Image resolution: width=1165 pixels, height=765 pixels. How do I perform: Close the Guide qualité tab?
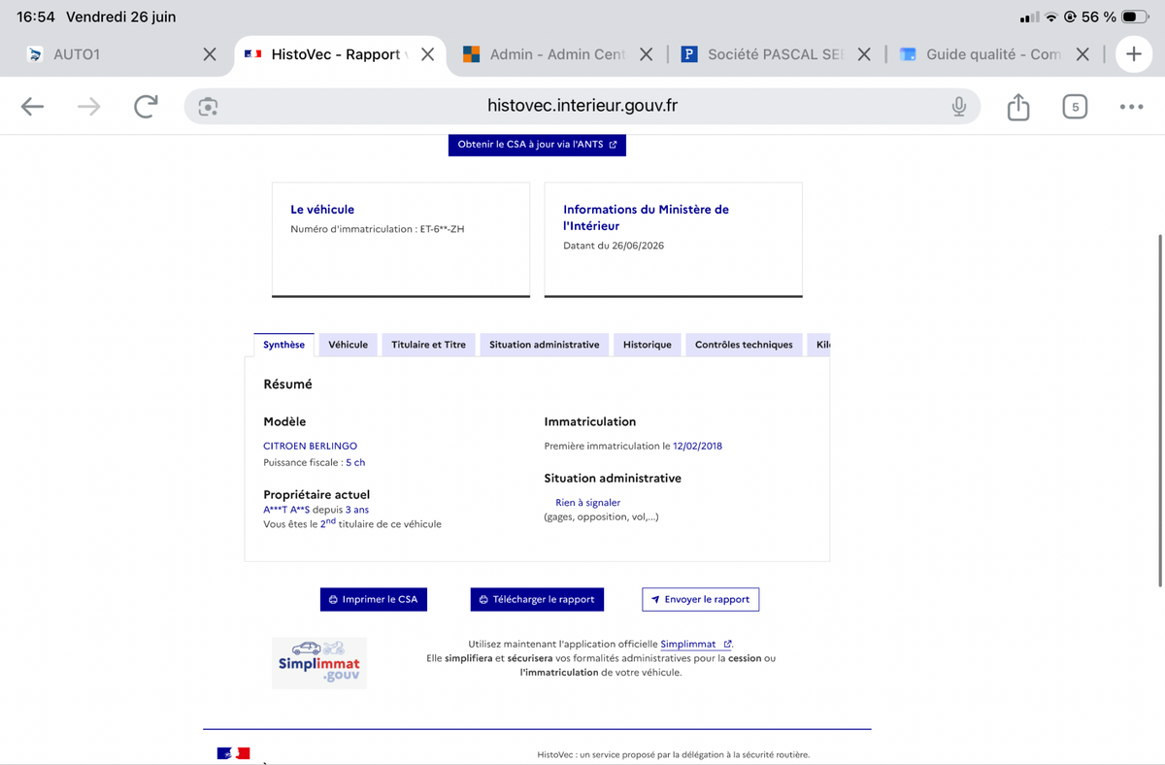(x=1083, y=54)
